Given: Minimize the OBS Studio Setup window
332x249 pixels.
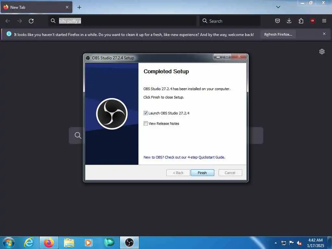Looking at the screenshot, I should [x=218, y=56].
